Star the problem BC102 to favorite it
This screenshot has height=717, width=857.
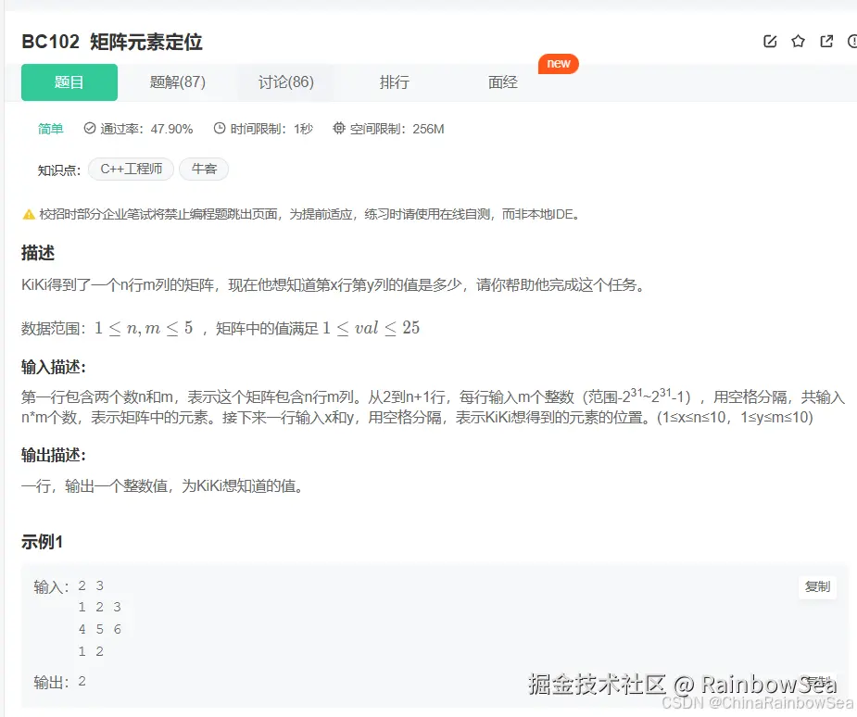click(798, 41)
